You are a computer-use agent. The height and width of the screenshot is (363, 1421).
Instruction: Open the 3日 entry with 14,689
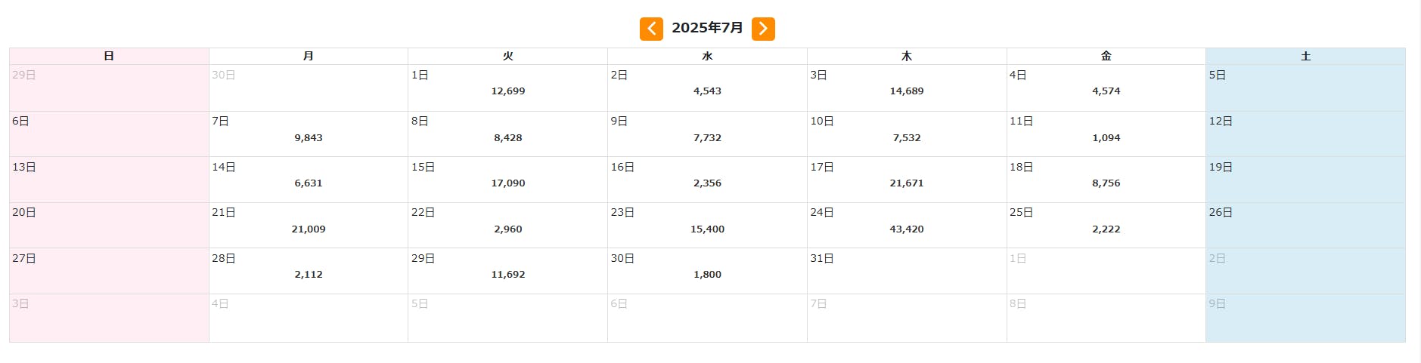[x=906, y=91]
